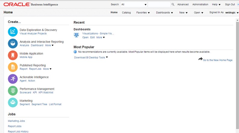The image size is (239, 133).
Task: Create a new Report link
Action: pos(24,69)
